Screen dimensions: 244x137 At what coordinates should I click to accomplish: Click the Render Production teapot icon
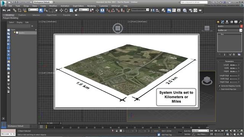200,10
